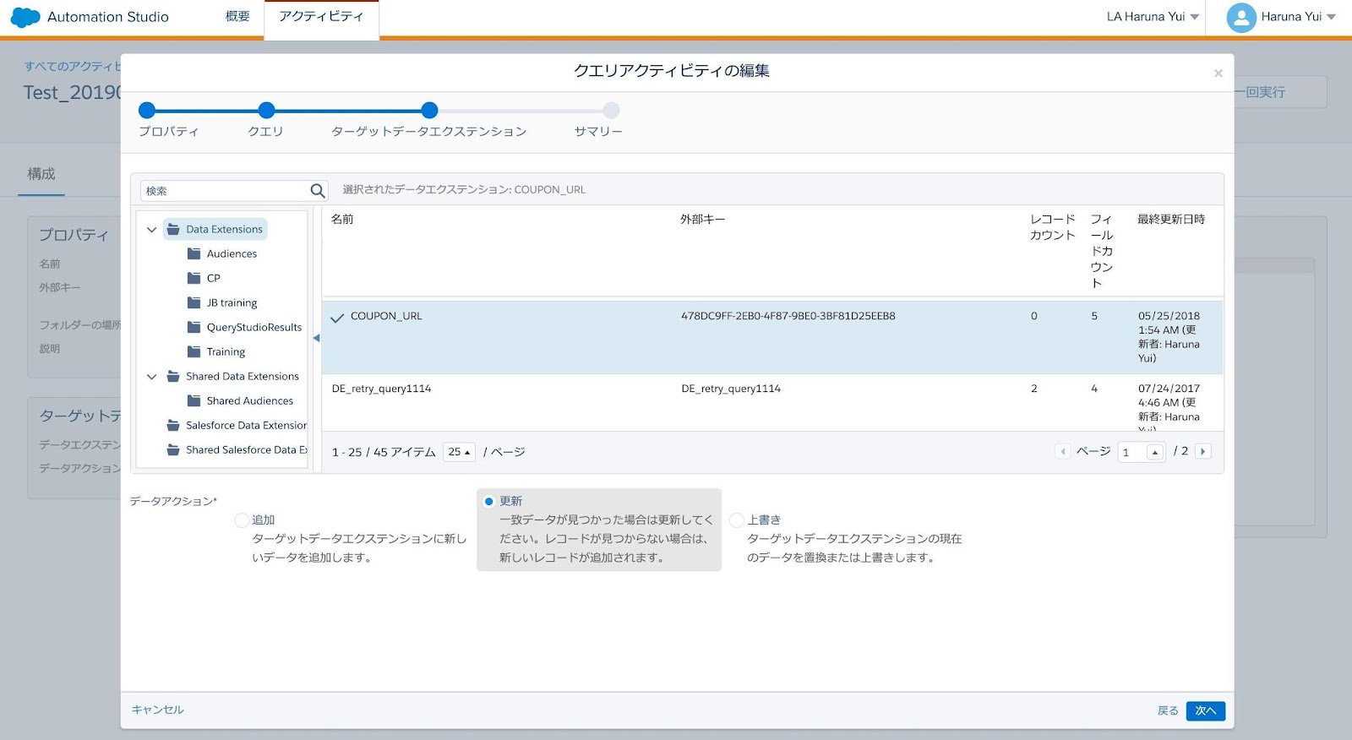Go to the クエリ wizard step
Viewport: 1352px width, 740px height.
click(x=265, y=132)
